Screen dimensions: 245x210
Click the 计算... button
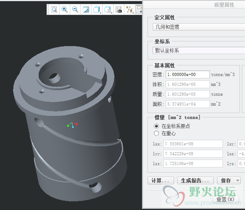(x=161, y=180)
